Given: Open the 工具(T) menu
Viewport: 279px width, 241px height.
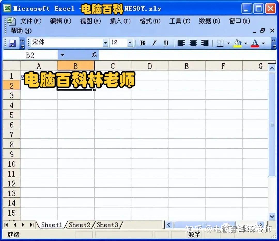Looking at the screenshot, I should pos(180,21).
